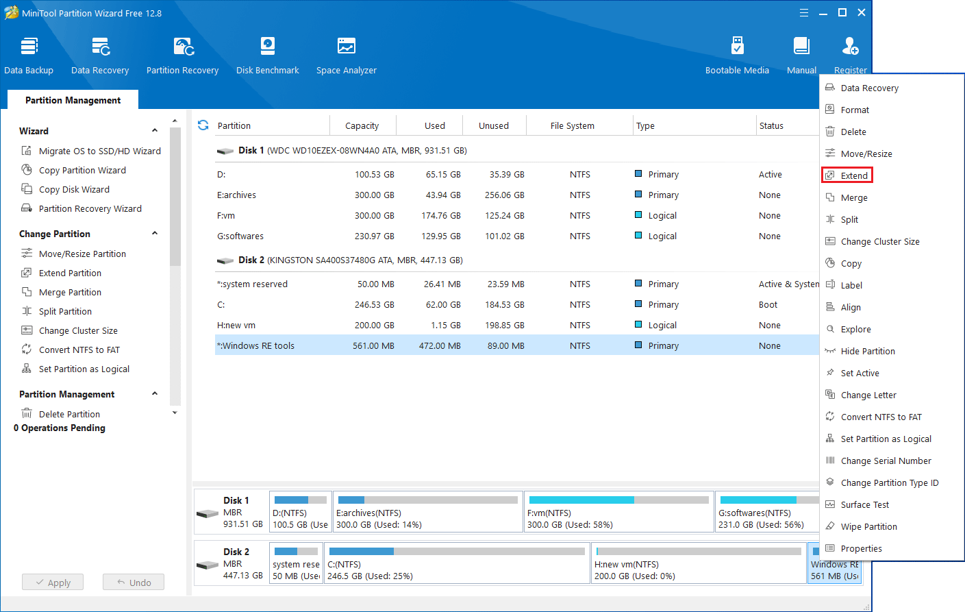Select H:new vm block in disk map
The width and height of the screenshot is (965, 612).
pos(699,563)
